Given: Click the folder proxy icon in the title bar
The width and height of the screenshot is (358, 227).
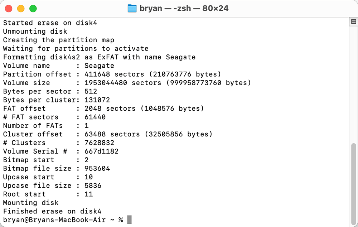Looking at the screenshot, I should pos(132,8).
